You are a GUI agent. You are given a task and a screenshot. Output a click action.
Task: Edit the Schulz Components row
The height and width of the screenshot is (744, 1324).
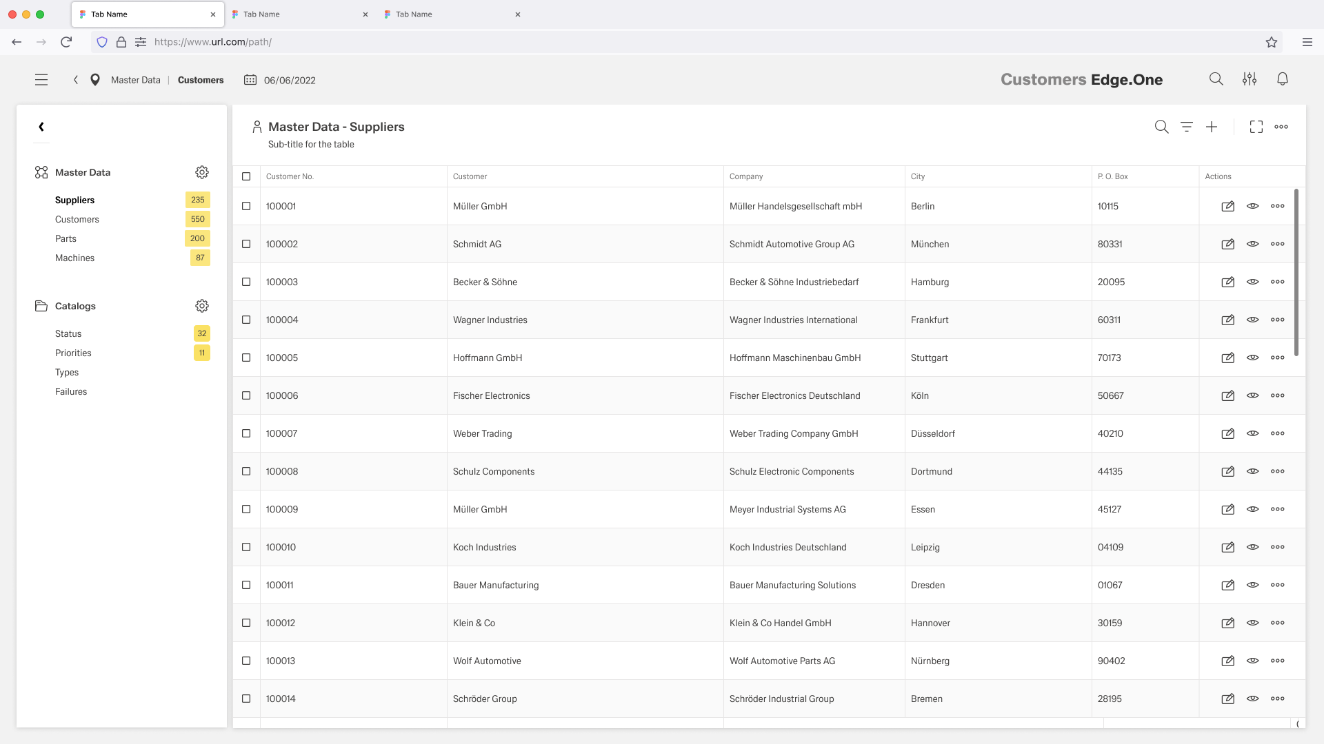pyautogui.click(x=1228, y=471)
